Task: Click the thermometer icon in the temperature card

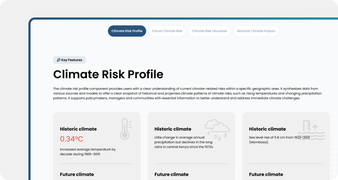Action: 126,129
